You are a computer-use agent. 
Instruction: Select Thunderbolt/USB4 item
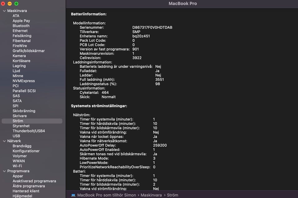click(29, 131)
